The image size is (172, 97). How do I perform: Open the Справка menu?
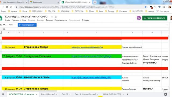(x=85, y=20)
